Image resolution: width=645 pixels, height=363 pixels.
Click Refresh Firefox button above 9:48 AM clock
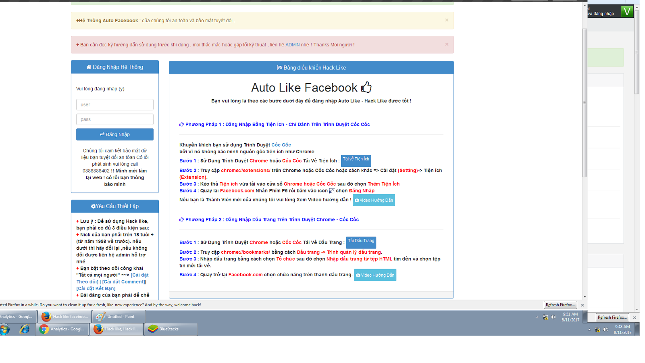pyautogui.click(x=612, y=317)
